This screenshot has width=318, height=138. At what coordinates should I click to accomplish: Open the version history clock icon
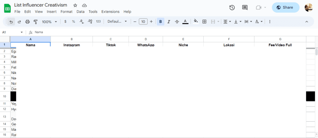(232, 8)
